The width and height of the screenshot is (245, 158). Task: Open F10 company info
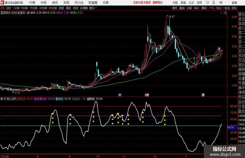212,8
